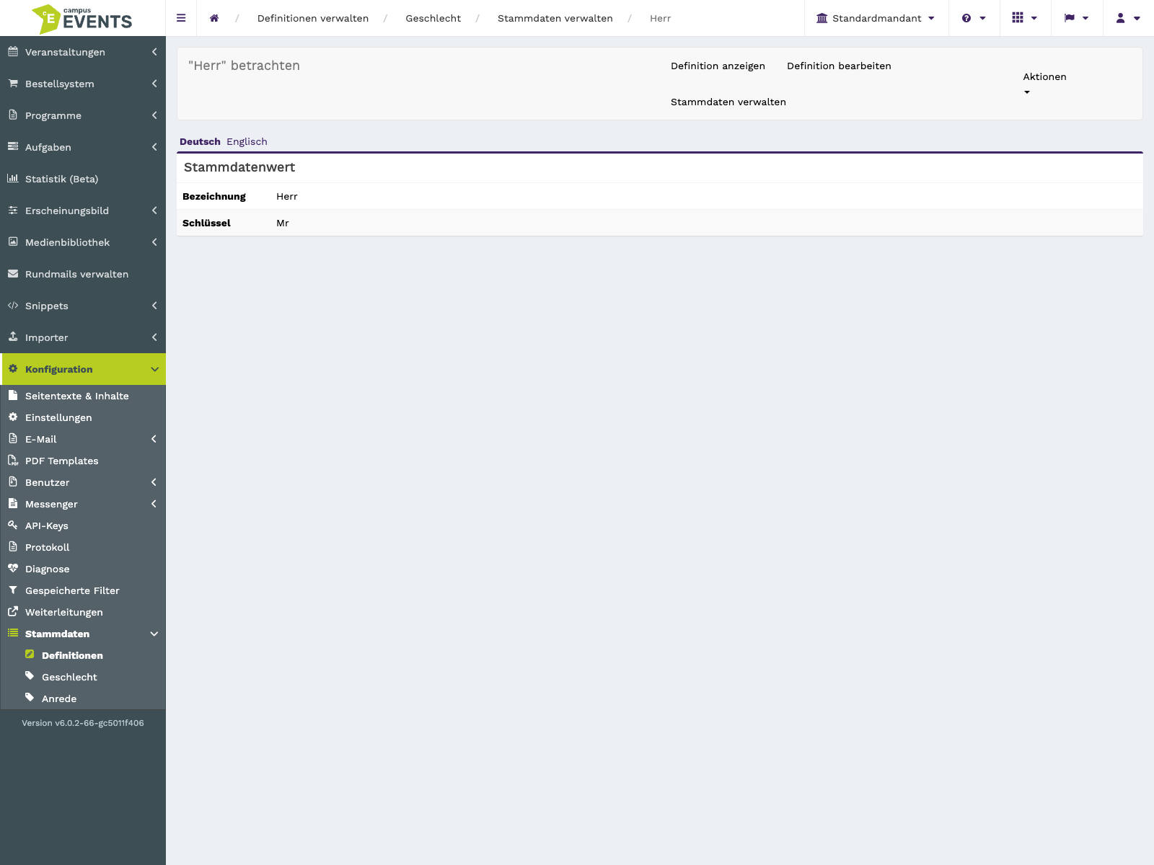Click the Gespeicherte Filter funnel icon
This screenshot has height=865, width=1154.
click(13, 590)
